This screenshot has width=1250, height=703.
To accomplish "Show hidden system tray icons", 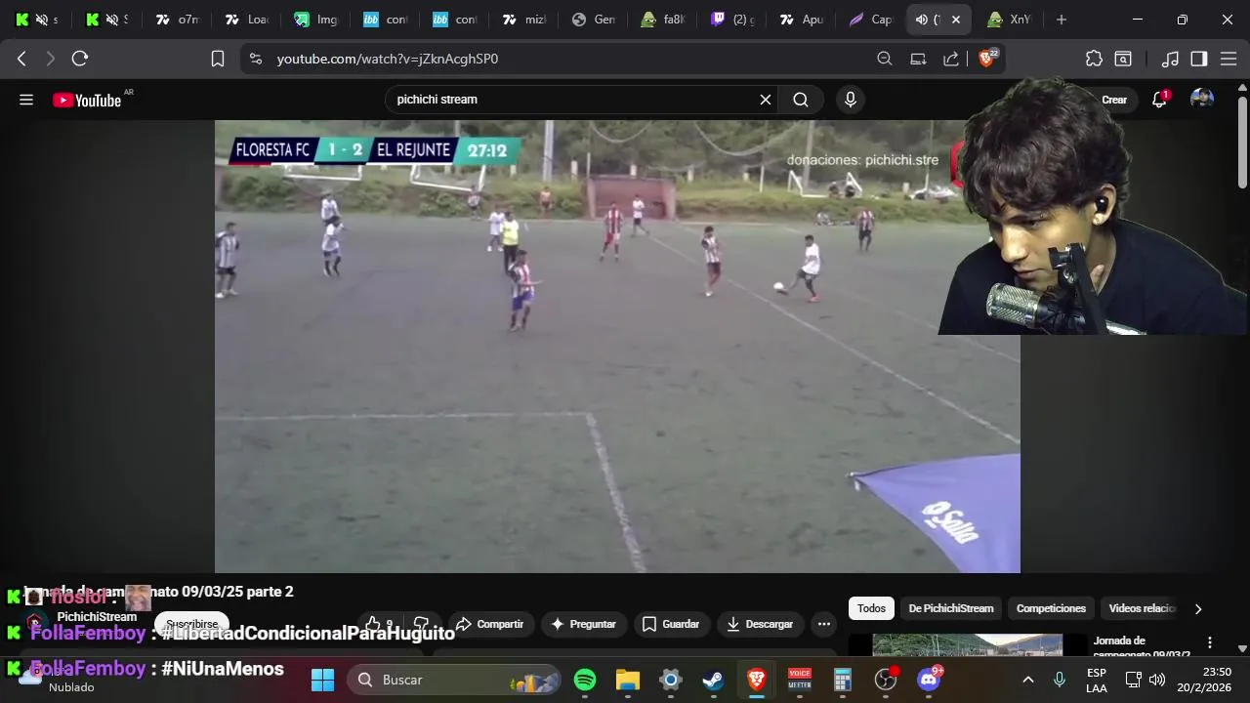I will coord(1027,680).
